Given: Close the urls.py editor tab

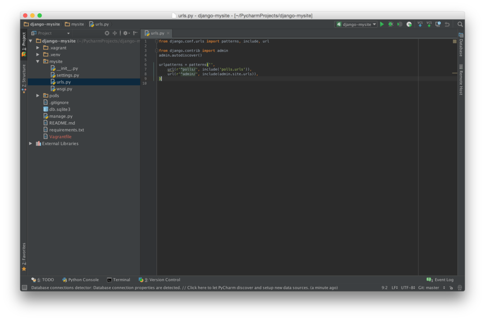Looking at the screenshot, I should [168, 33].
